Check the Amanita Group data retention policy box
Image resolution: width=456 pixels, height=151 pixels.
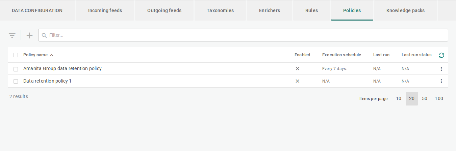[x=16, y=69]
